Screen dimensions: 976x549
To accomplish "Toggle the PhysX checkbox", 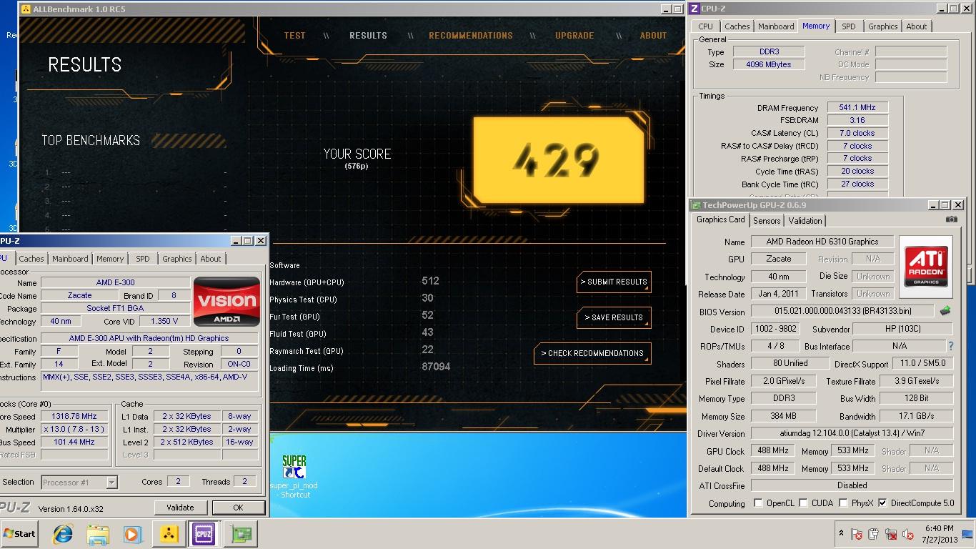I will [x=843, y=503].
